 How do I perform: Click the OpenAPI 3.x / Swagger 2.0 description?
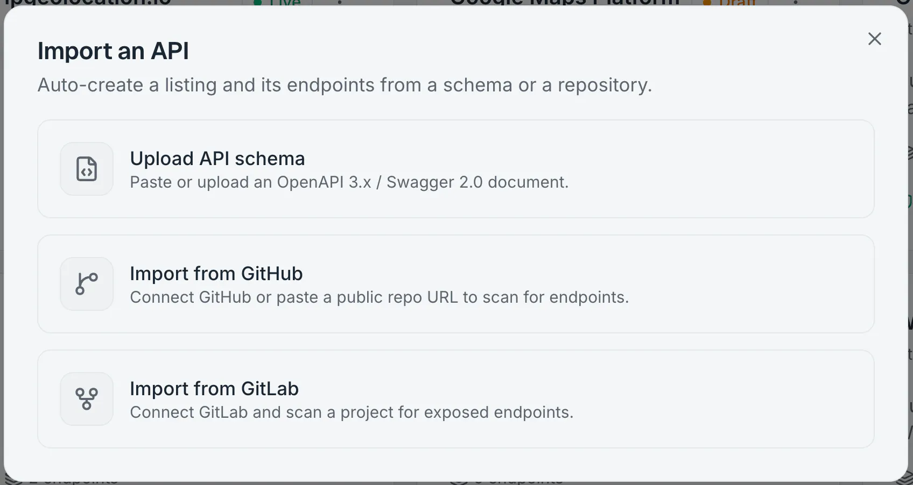coord(349,182)
